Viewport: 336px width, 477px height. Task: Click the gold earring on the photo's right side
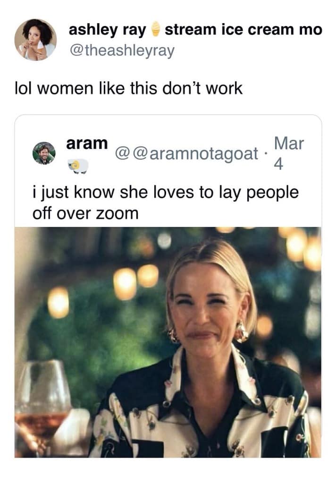[x=242, y=331]
